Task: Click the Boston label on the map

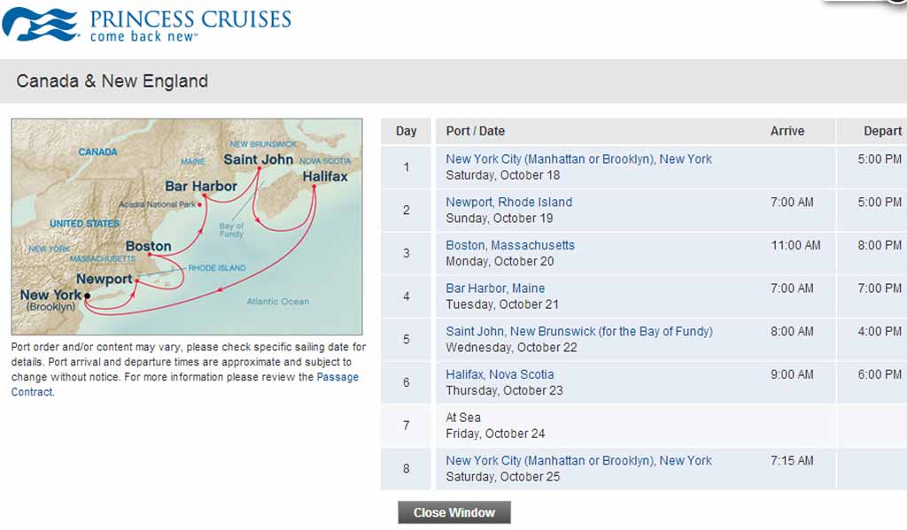Action: [148, 246]
